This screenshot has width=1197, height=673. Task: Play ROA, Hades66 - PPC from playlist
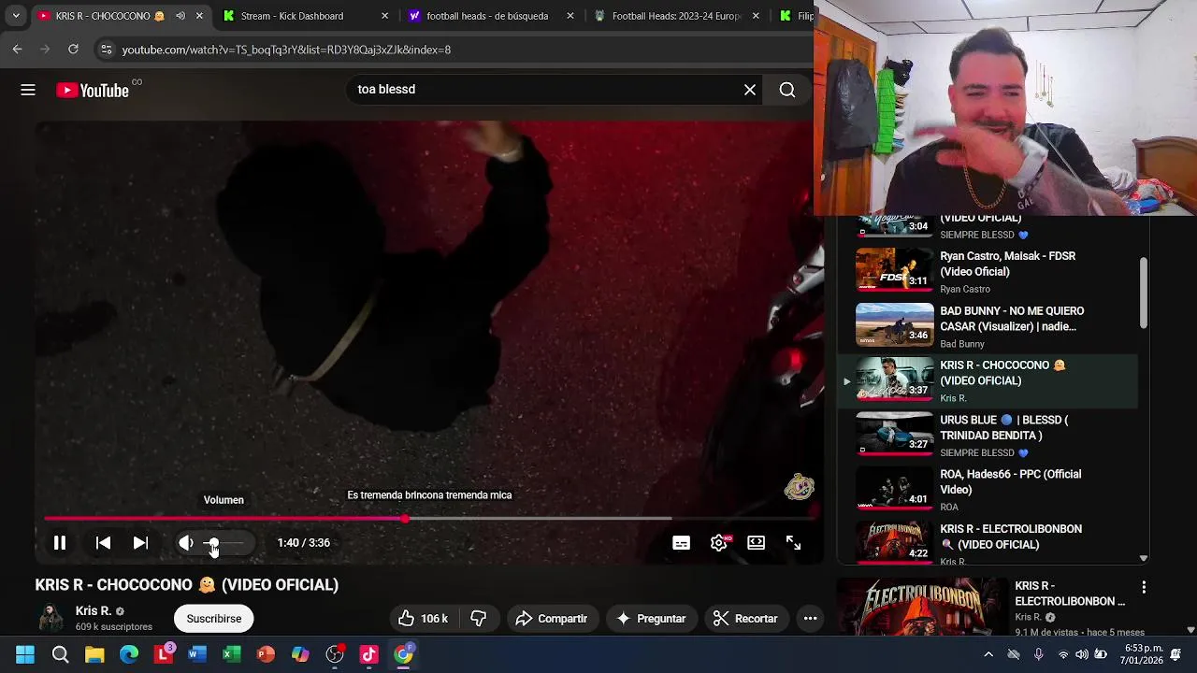(x=988, y=490)
